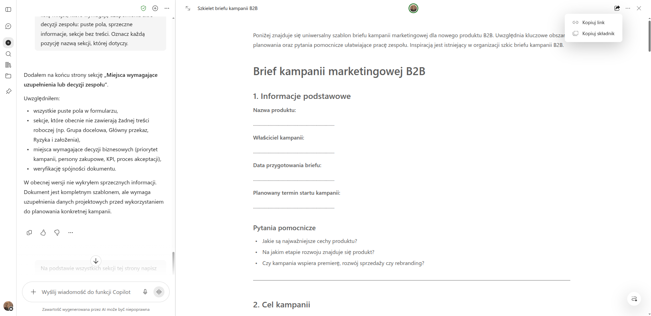Click the Pytania pomocnicze heading
Screen dimensions: 651x316
(x=284, y=228)
